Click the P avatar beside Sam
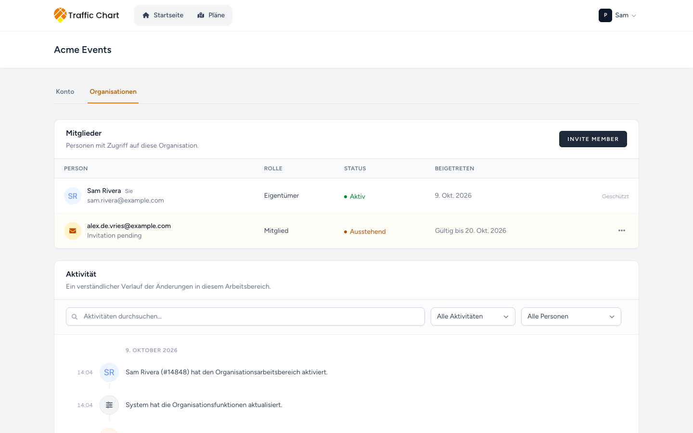Image resolution: width=693 pixels, height=433 pixels. point(605,15)
